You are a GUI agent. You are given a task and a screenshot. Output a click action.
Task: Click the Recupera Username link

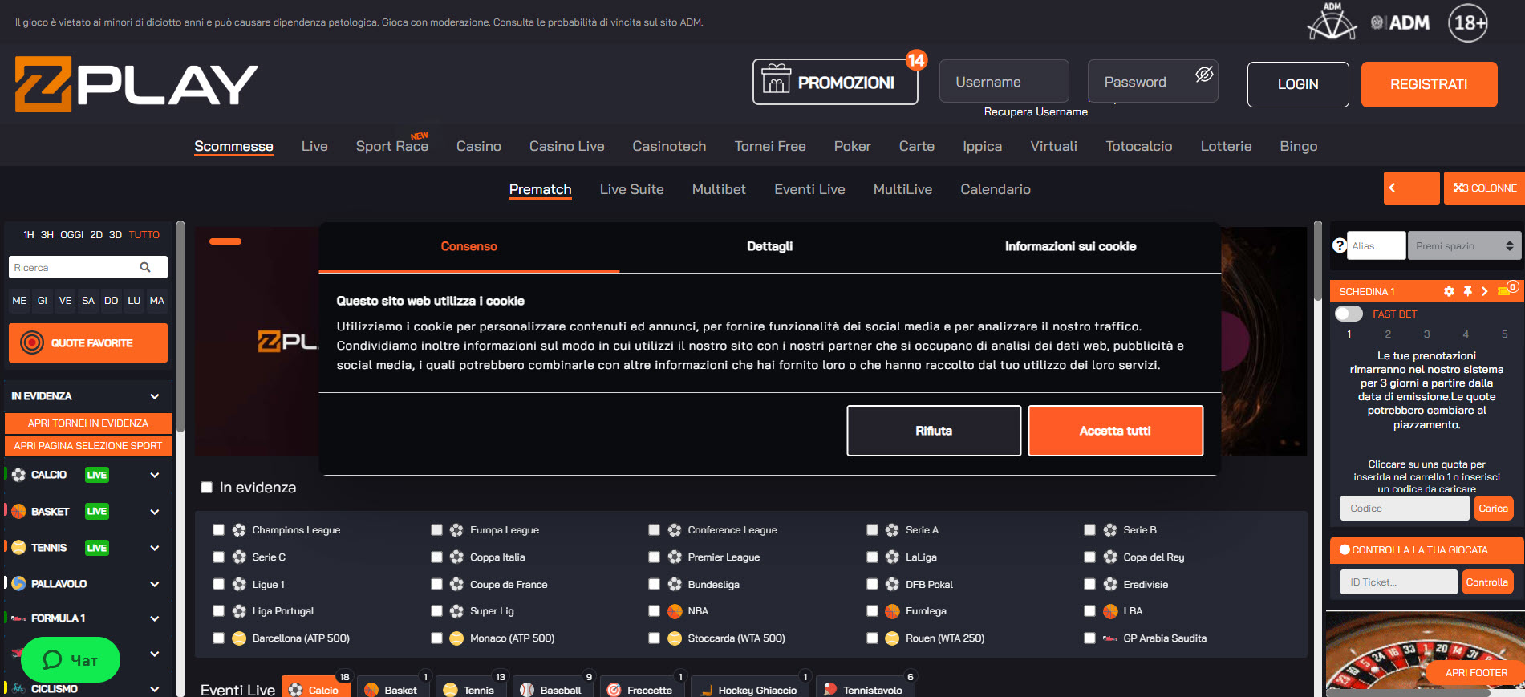1036,112
